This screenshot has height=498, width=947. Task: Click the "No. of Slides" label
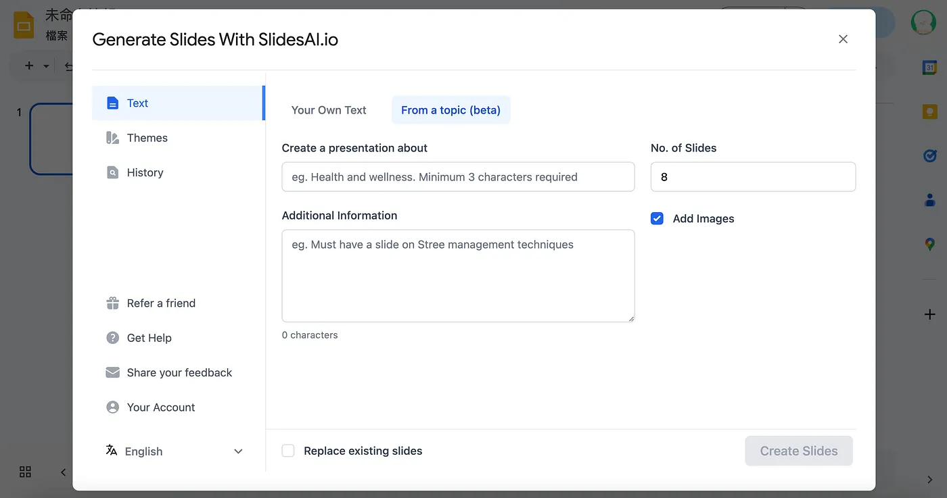click(683, 148)
